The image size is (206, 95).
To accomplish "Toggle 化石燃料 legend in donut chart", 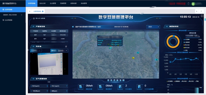I will (187, 39).
